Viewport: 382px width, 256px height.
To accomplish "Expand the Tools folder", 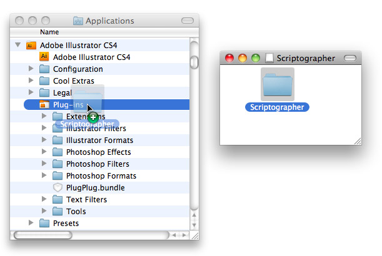I will [x=44, y=211].
